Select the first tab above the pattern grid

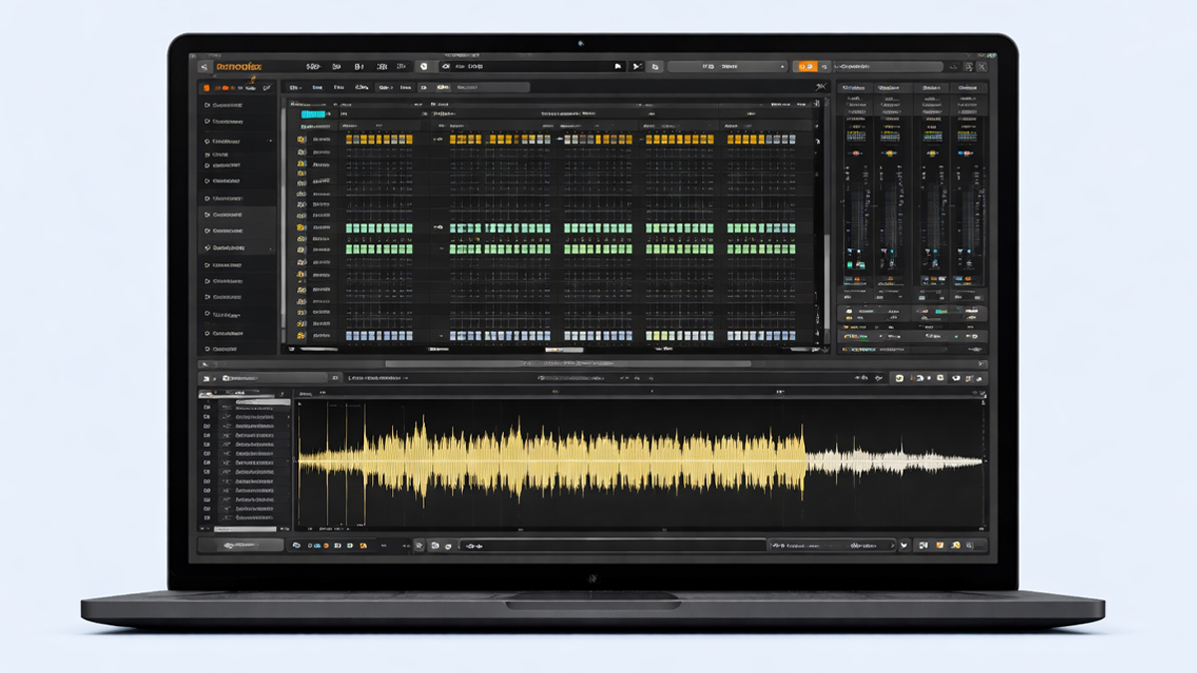click(295, 88)
